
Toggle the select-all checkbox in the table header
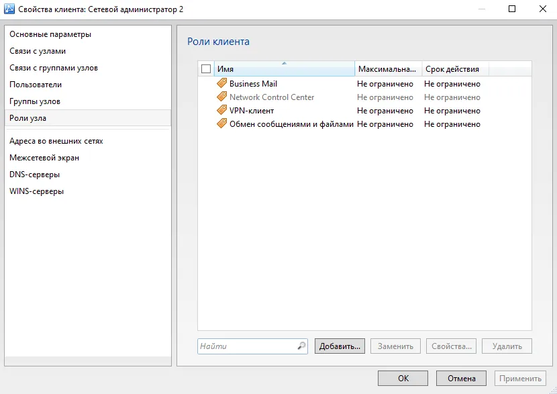pos(206,69)
